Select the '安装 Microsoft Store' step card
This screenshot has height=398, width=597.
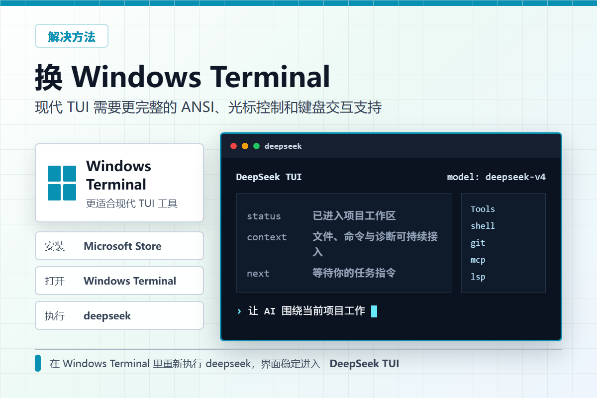119,246
